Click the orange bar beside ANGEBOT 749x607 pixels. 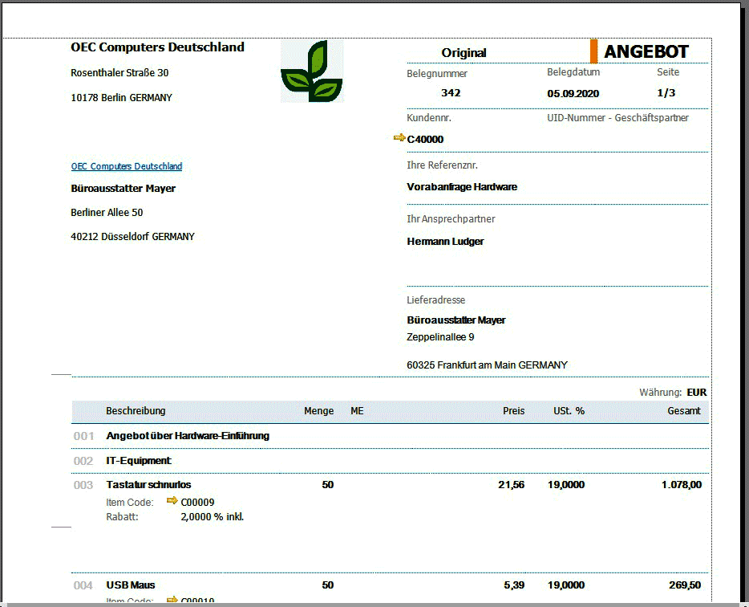[x=593, y=51]
